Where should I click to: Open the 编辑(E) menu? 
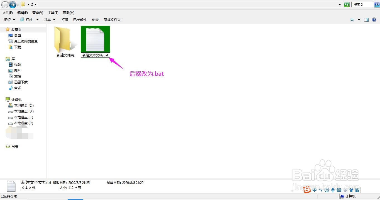tap(23, 13)
